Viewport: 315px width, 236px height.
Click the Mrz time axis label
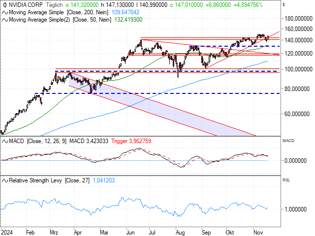(x=54, y=233)
